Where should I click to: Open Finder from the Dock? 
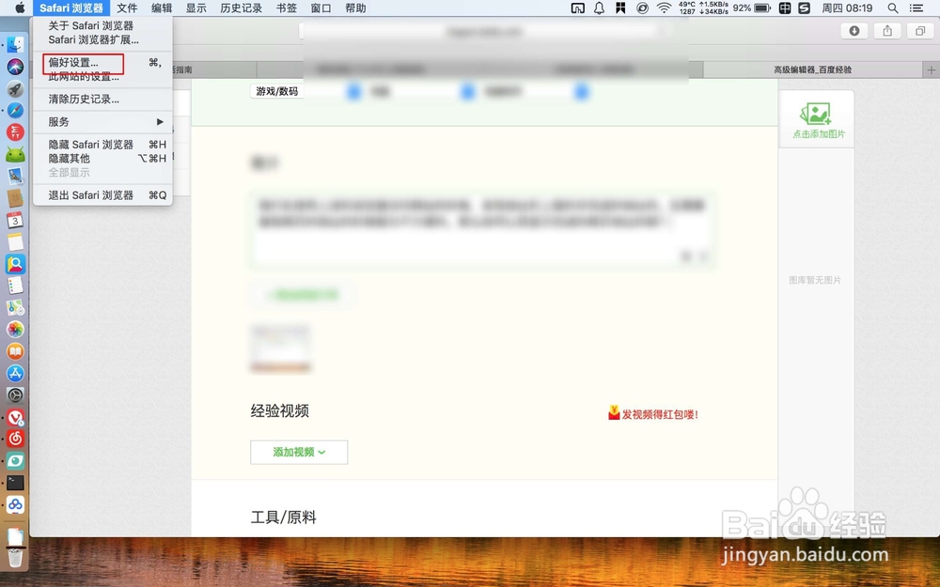click(x=16, y=44)
